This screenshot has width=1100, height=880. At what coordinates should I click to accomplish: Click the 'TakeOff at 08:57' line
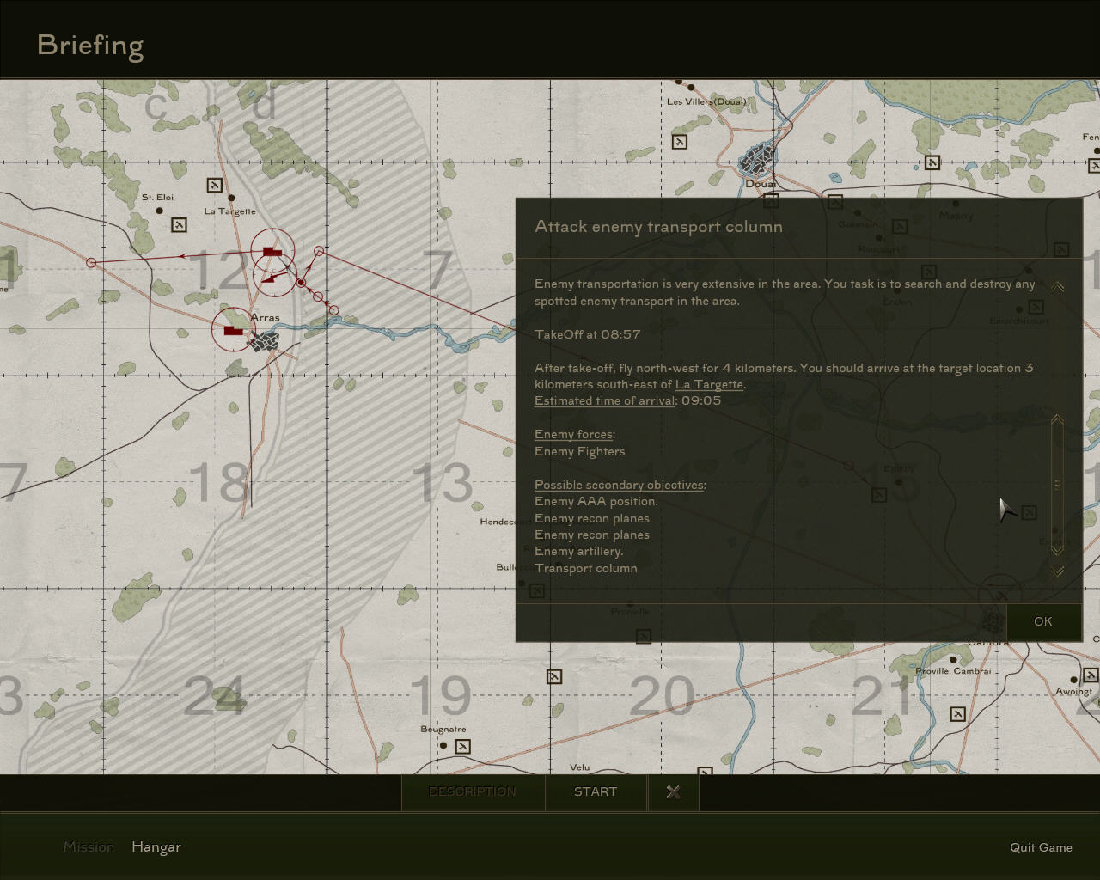[587, 334]
